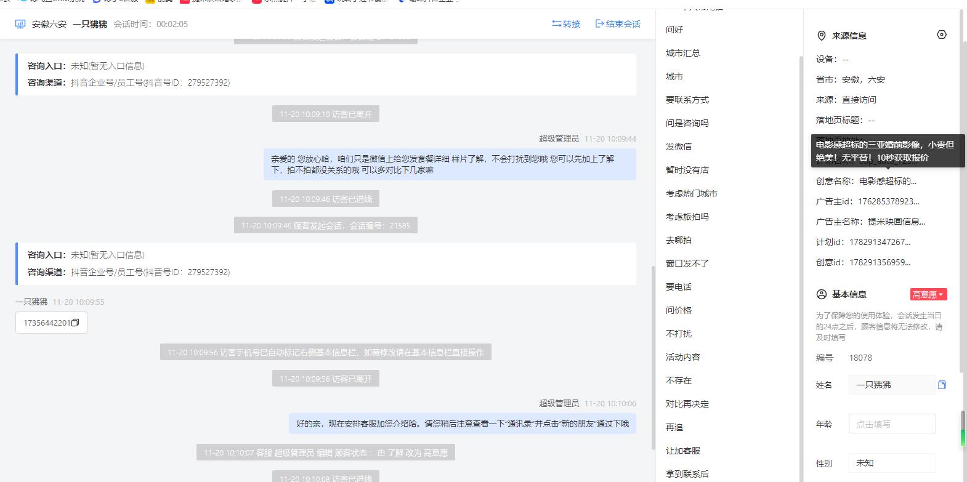The height and width of the screenshot is (482, 967).
Task: Copy phone number 17356442201 via copy icon
Action: tap(75, 323)
